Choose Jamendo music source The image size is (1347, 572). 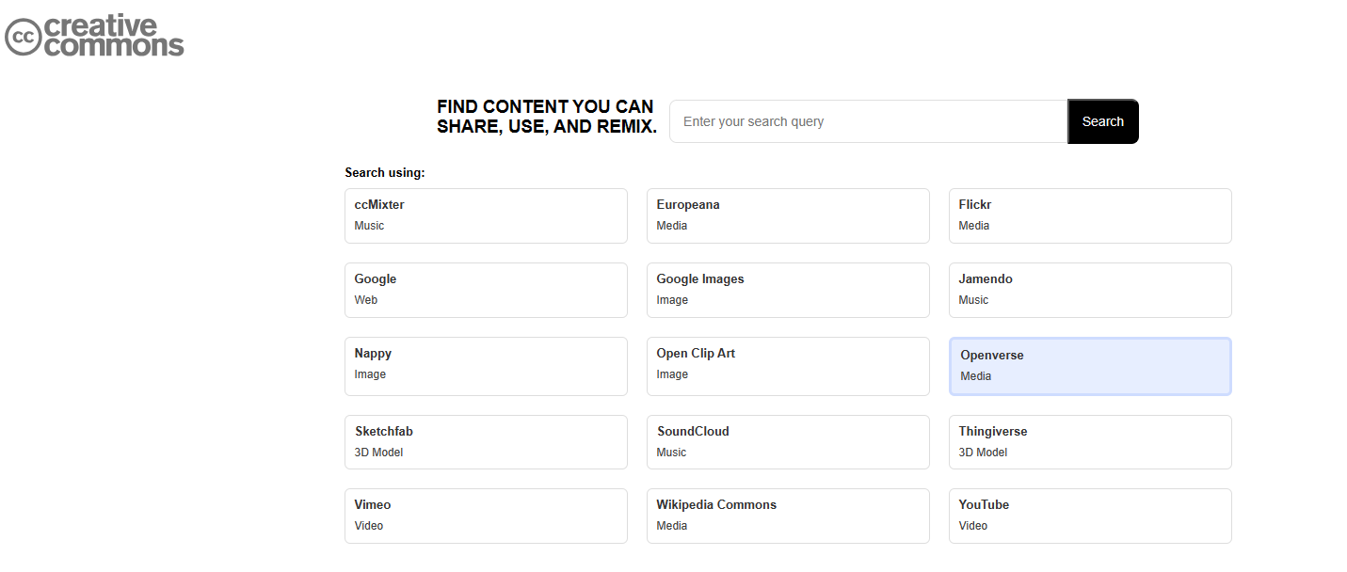point(1090,290)
